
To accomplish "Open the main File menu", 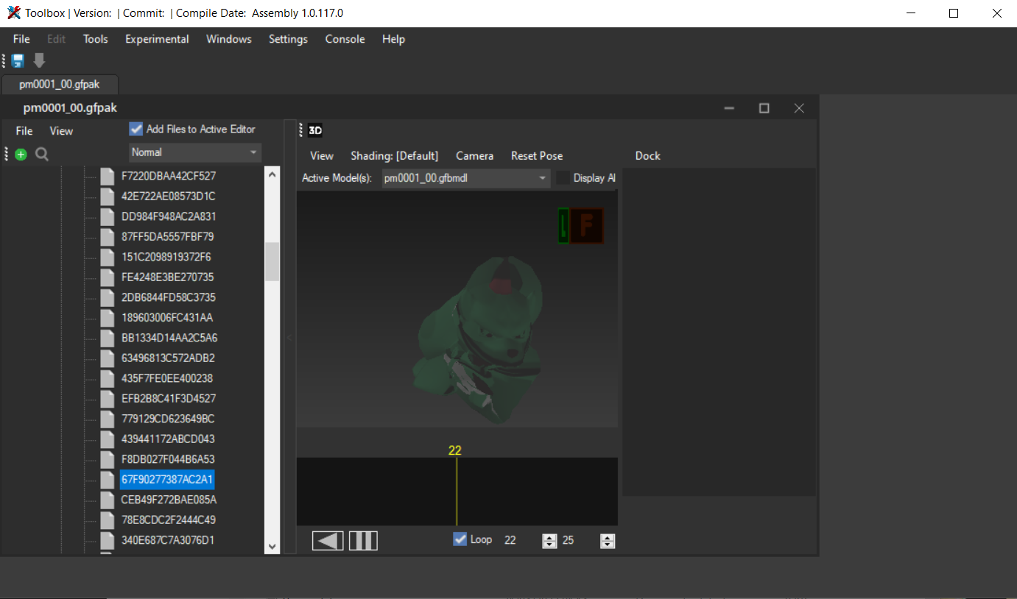I will tap(21, 39).
